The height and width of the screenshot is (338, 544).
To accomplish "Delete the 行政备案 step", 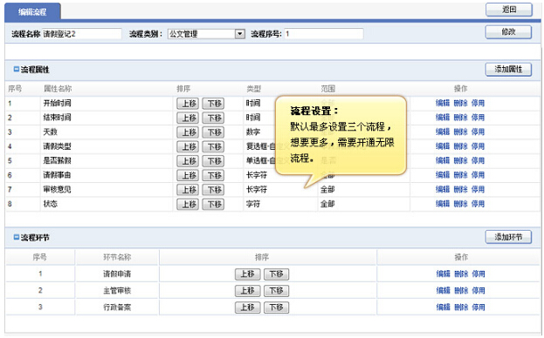I will [x=461, y=307].
